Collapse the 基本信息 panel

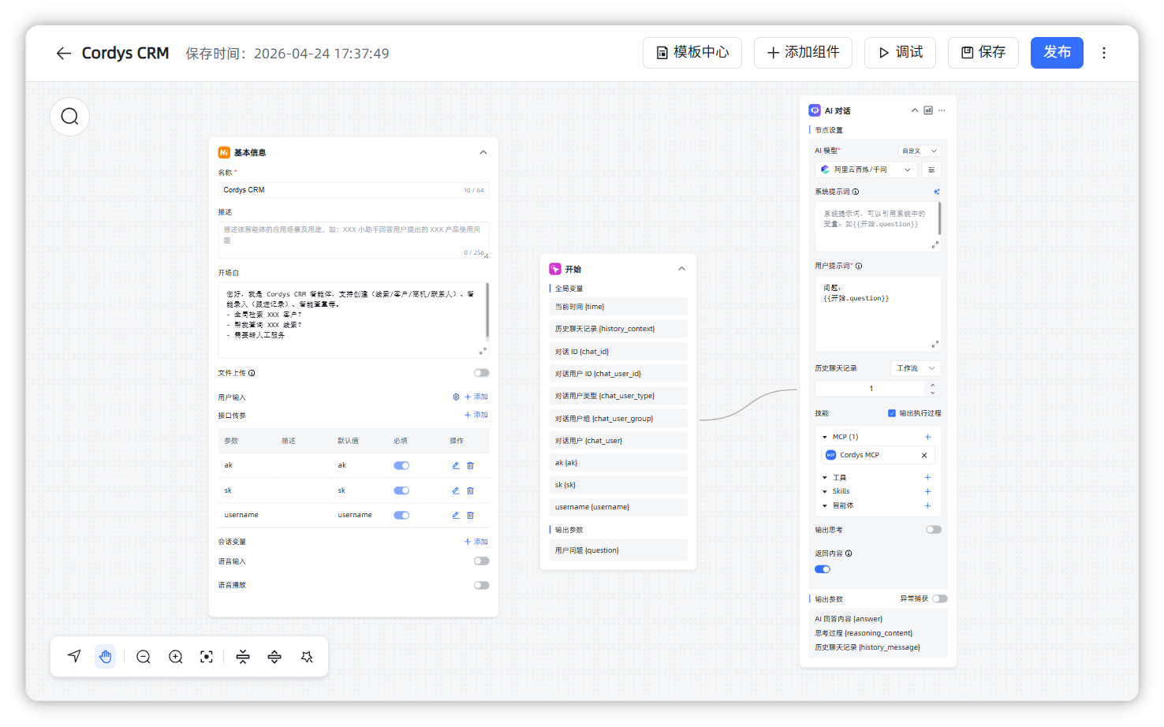[x=483, y=152]
